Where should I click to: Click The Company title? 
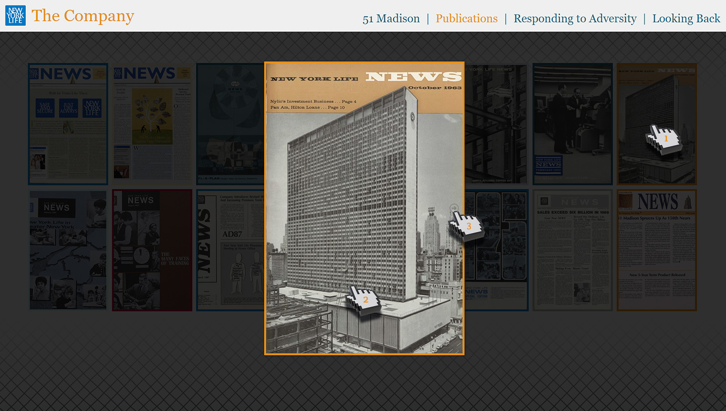pyautogui.click(x=83, y=16)
